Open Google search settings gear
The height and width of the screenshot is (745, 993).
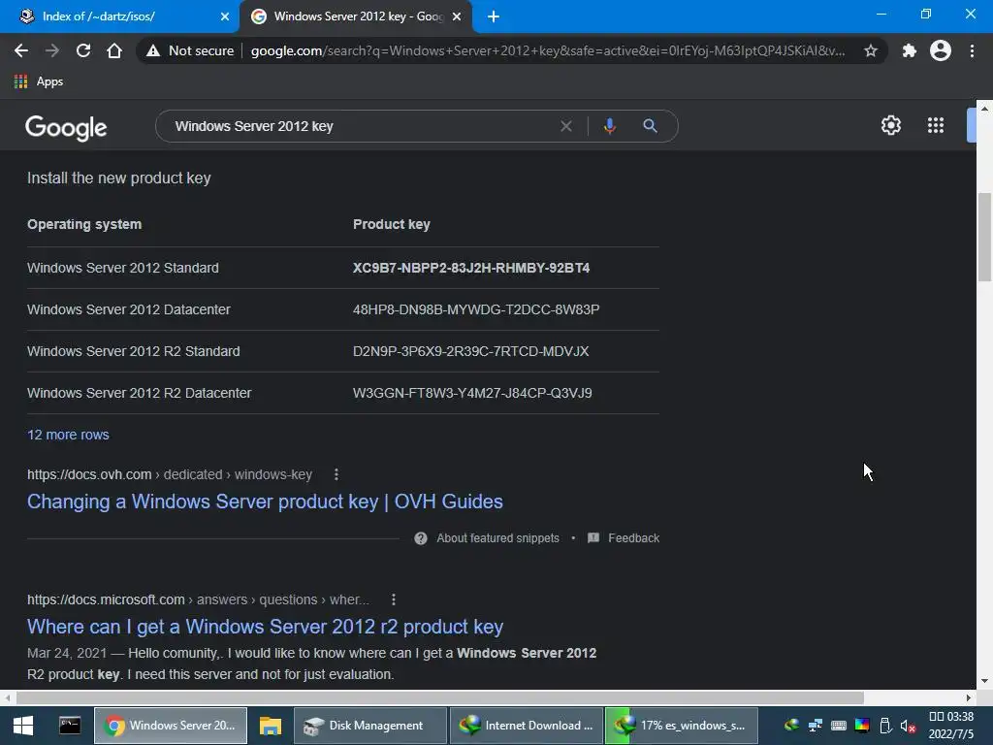tap(891, 125)
